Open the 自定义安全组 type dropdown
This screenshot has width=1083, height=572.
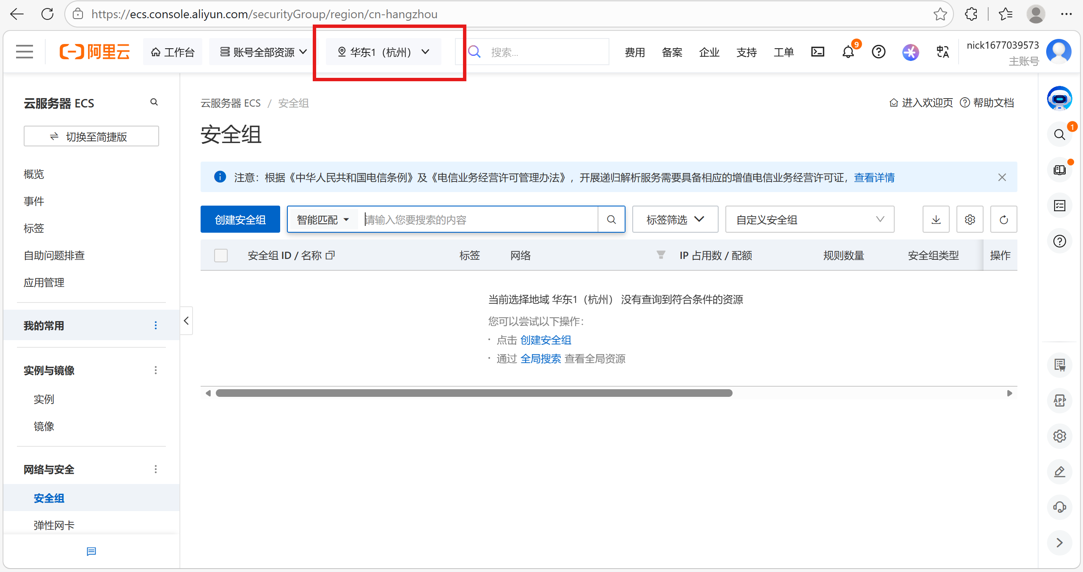[809, 220]
